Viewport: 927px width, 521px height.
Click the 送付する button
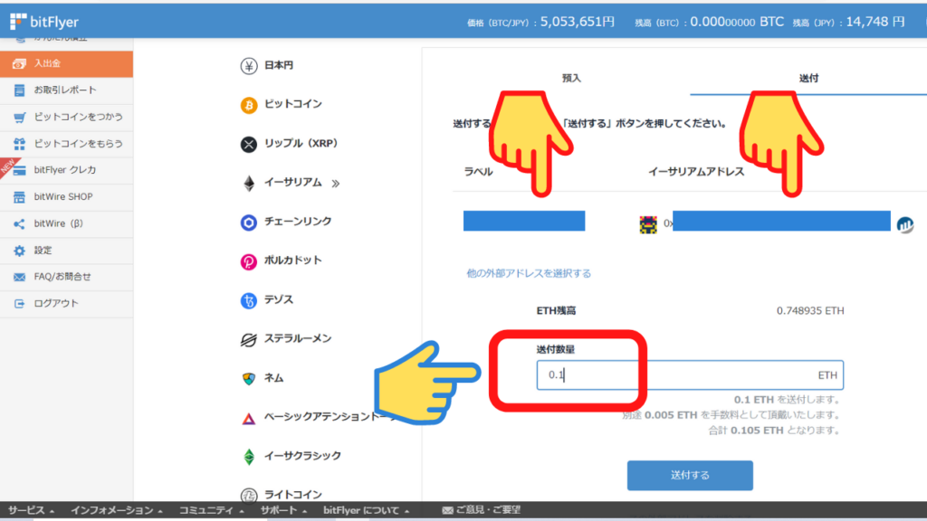690,476
